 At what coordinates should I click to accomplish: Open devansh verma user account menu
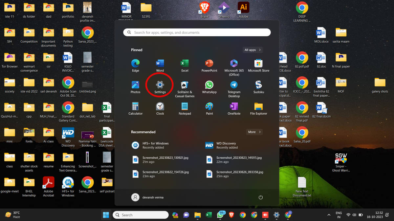[x=147, y=197]
